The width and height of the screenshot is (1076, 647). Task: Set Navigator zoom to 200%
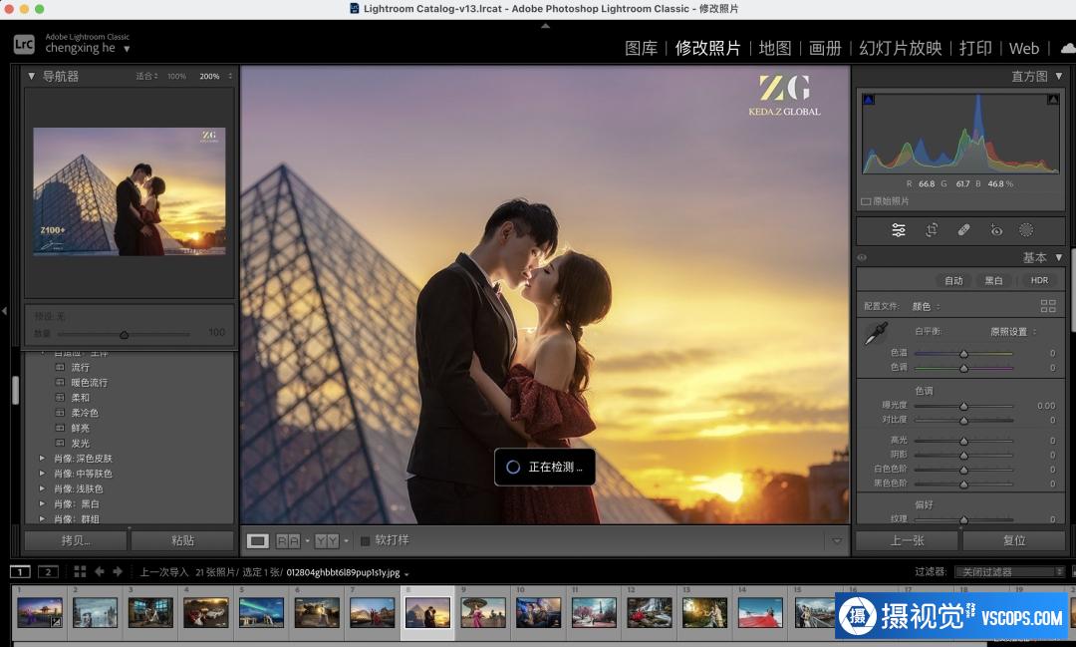209,76
